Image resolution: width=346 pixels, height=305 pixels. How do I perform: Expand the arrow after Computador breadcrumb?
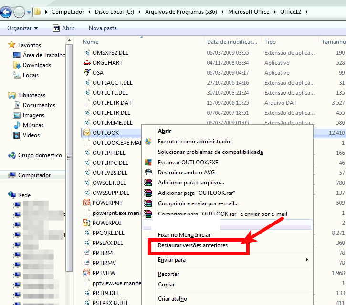[90, 12]
